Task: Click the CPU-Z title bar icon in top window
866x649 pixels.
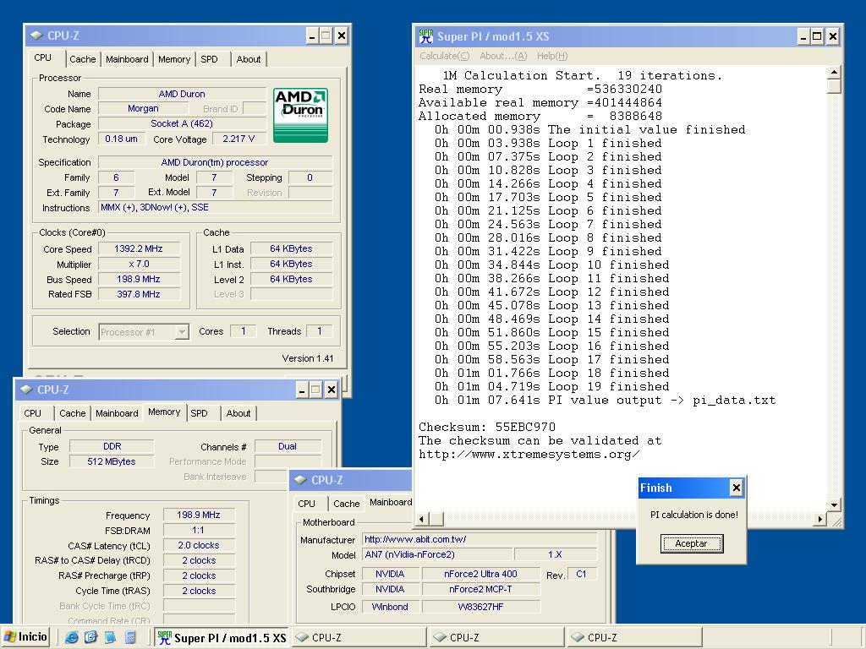Action: click(36, 35)
